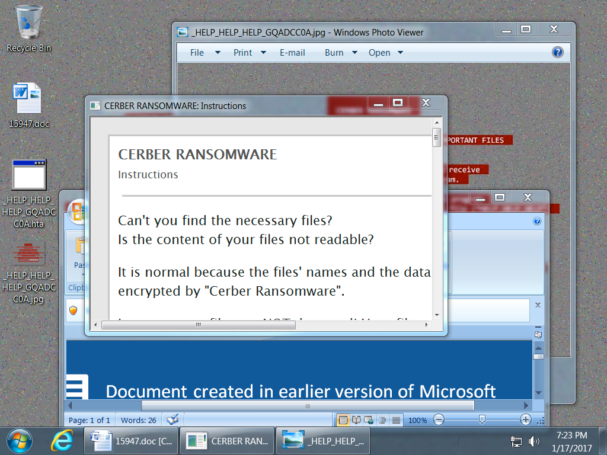The height and width of the screenshot is (455, 607).
Task: Close the Windows Photo Viewer window
Action: pos(554,30)
